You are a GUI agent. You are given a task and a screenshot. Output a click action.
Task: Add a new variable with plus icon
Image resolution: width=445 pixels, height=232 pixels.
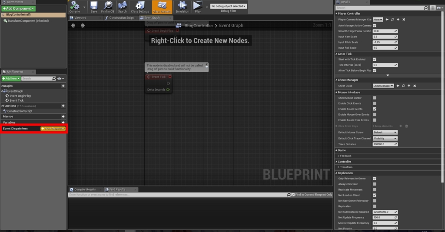(x=63, y=122)
